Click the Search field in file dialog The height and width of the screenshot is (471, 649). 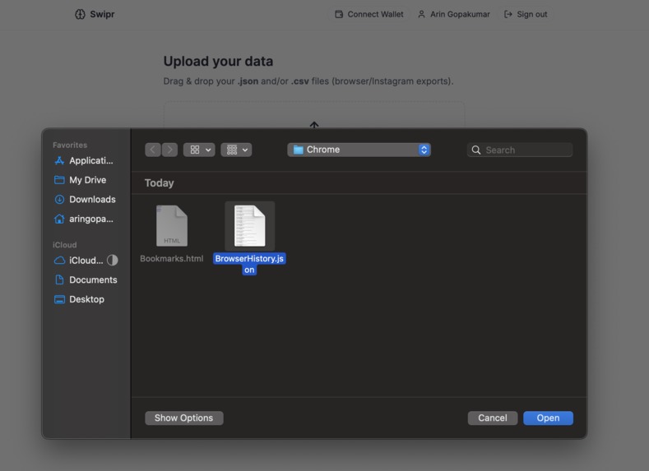coord(520,150)
